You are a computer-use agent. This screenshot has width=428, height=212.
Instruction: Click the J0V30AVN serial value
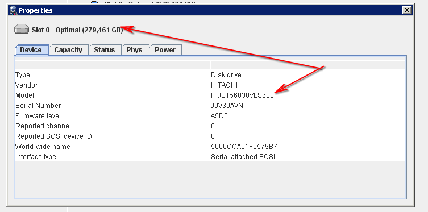(x=227, y=106)
